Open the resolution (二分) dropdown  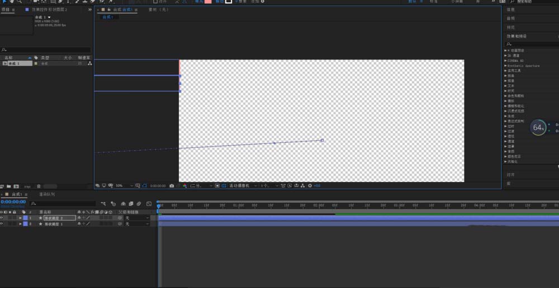201,185
